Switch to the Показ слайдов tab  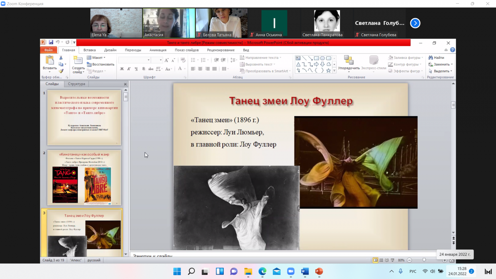[187, 50]
